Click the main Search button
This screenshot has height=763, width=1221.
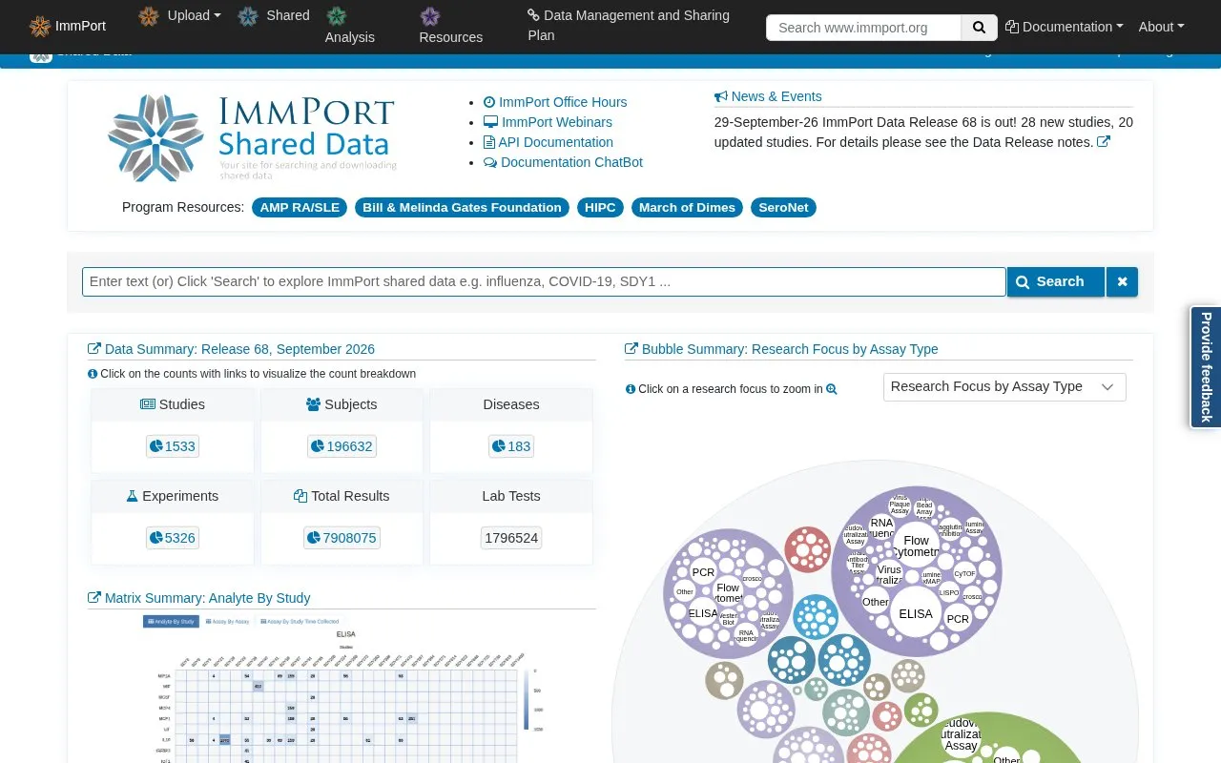[x=1056, y=282]
